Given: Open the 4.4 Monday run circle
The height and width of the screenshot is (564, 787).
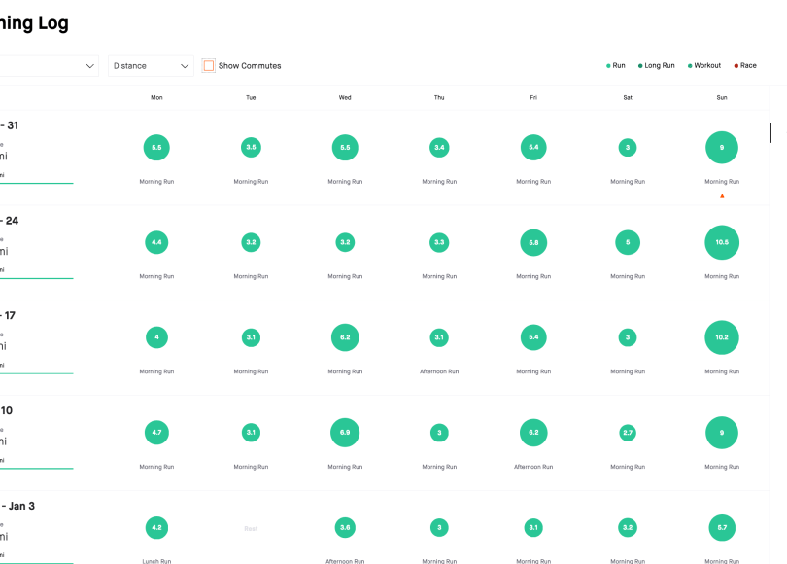Looking at the screenshot, I should coord(156,242).
